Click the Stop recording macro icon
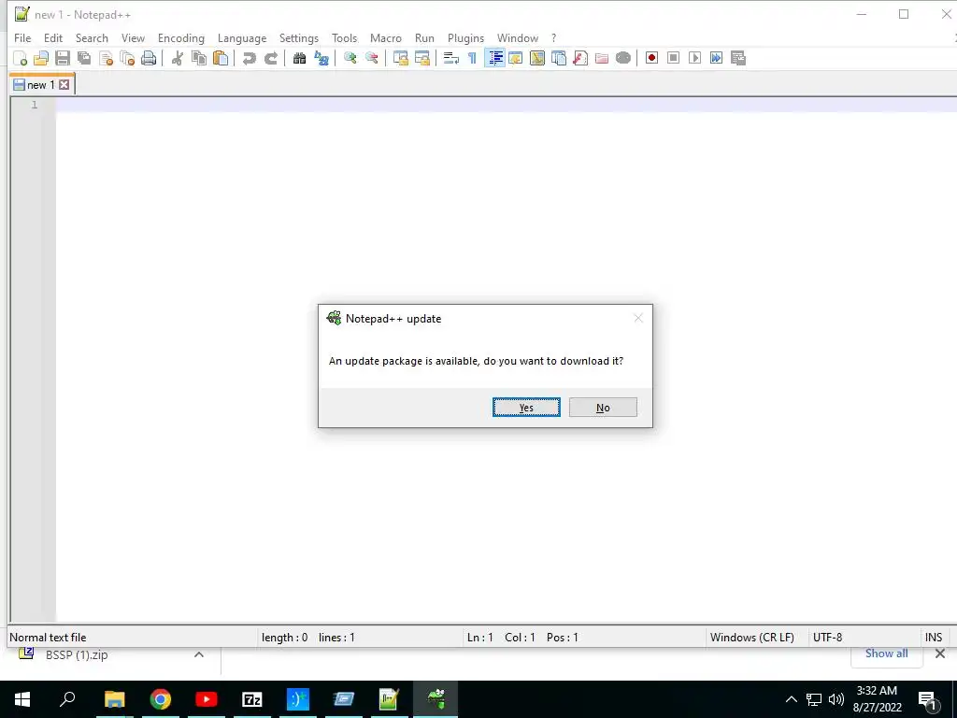This screenshot has width=957, height=718. click(673, 58)
